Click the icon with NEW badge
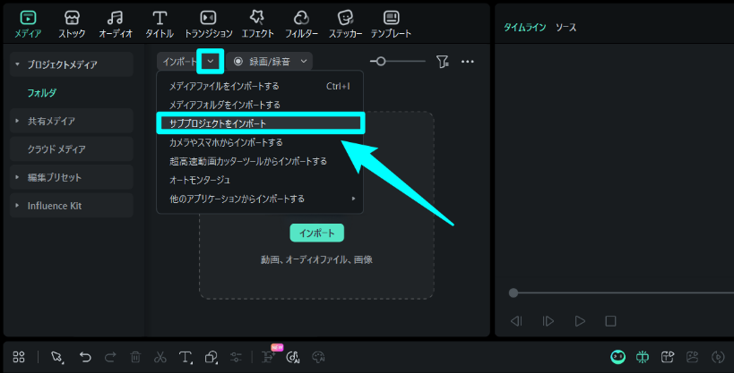 pos(270,356)
